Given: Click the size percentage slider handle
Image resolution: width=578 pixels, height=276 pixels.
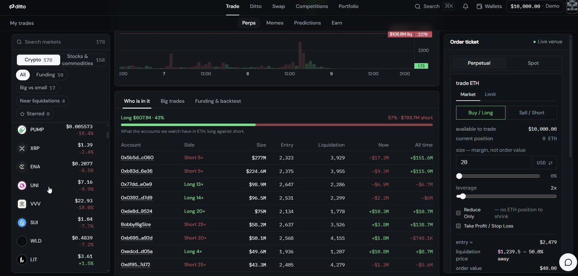Looking at the screenshot, I should click(x=459, y=176).
